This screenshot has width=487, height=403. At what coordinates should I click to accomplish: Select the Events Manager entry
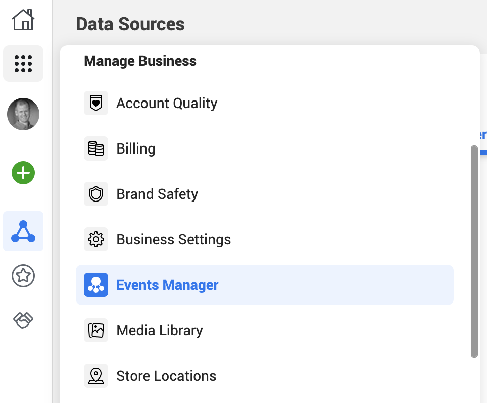pos(265,285)
